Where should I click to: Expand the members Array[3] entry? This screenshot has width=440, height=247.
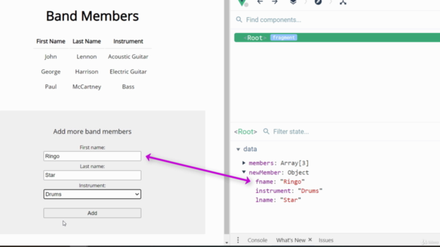(x=243, y=163)
